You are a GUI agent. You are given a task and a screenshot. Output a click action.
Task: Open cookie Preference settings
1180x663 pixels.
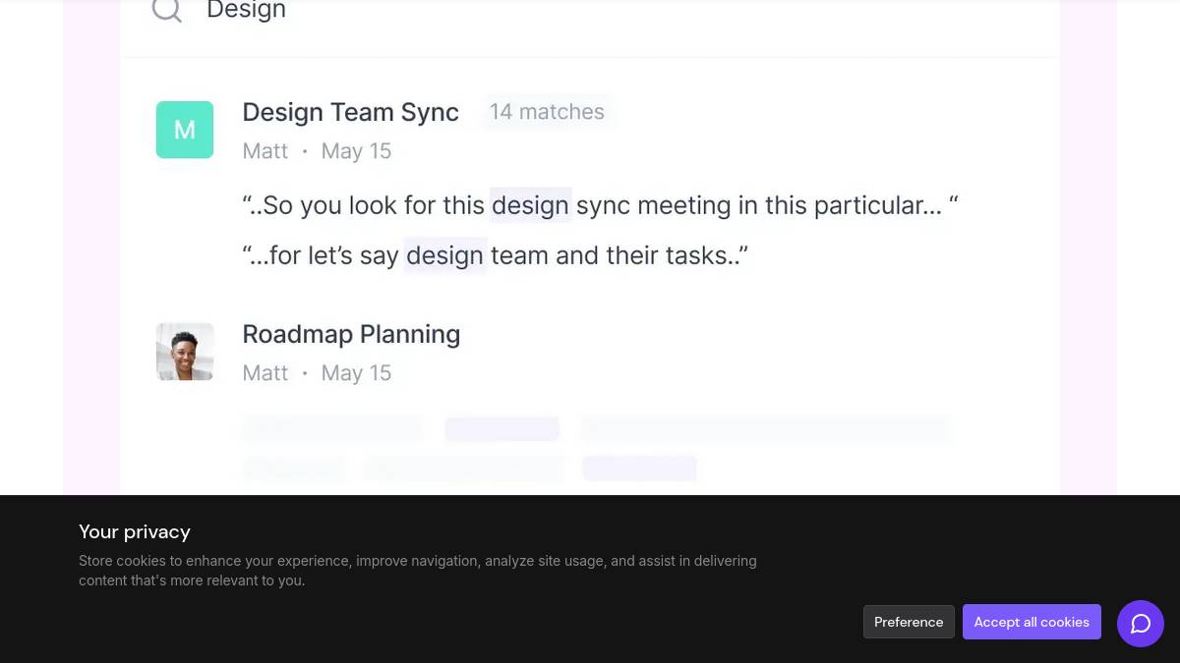909,622
